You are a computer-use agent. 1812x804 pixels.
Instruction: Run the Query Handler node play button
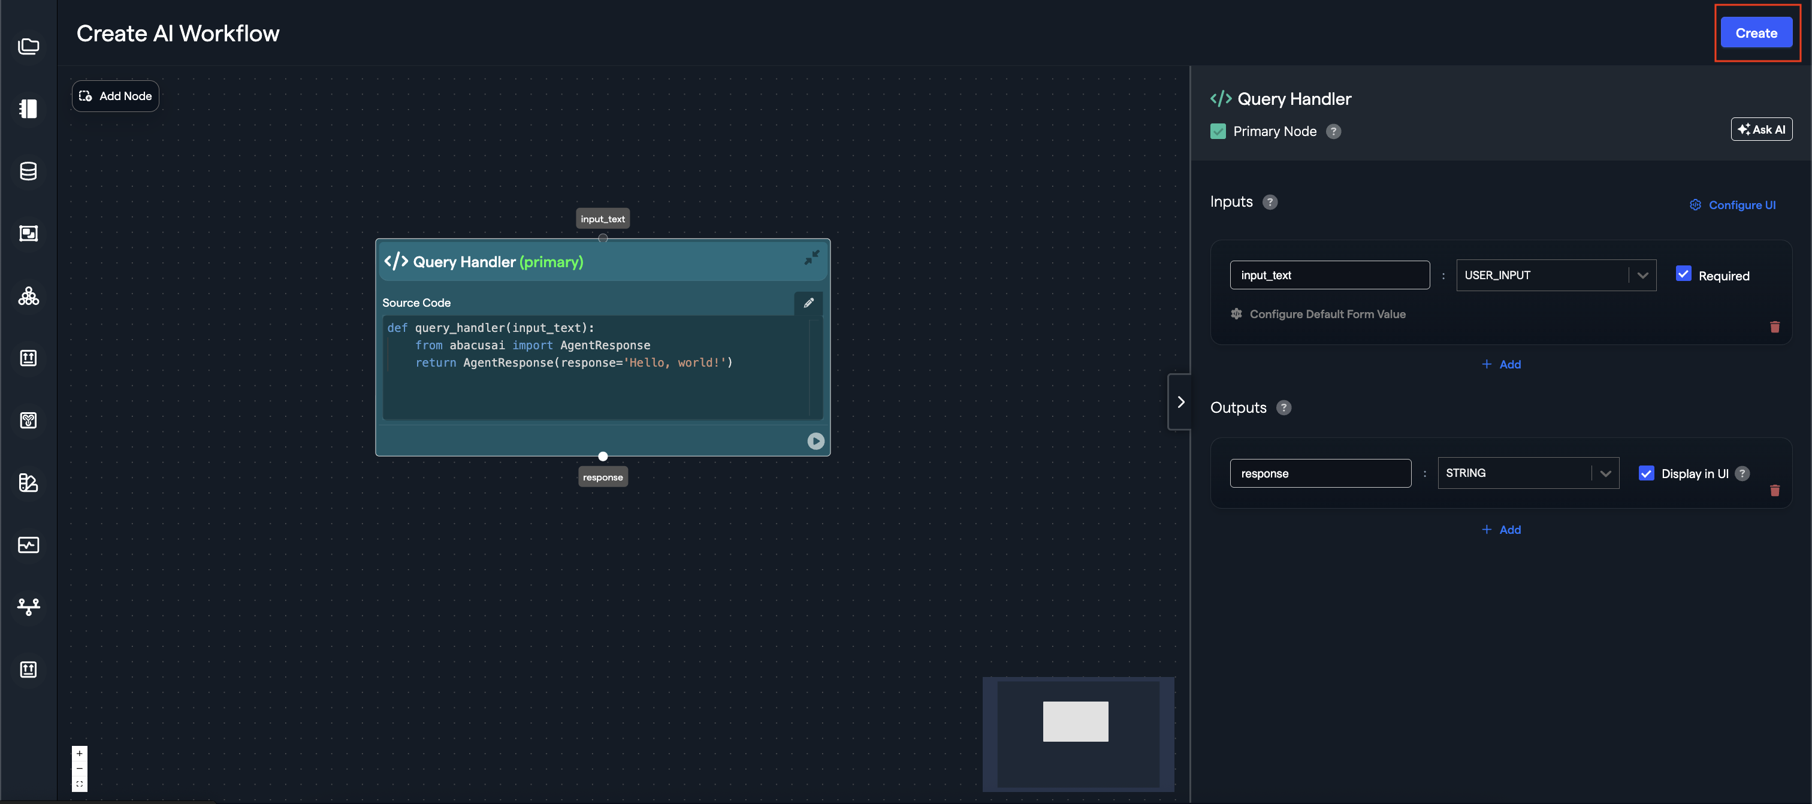[816, 441]
